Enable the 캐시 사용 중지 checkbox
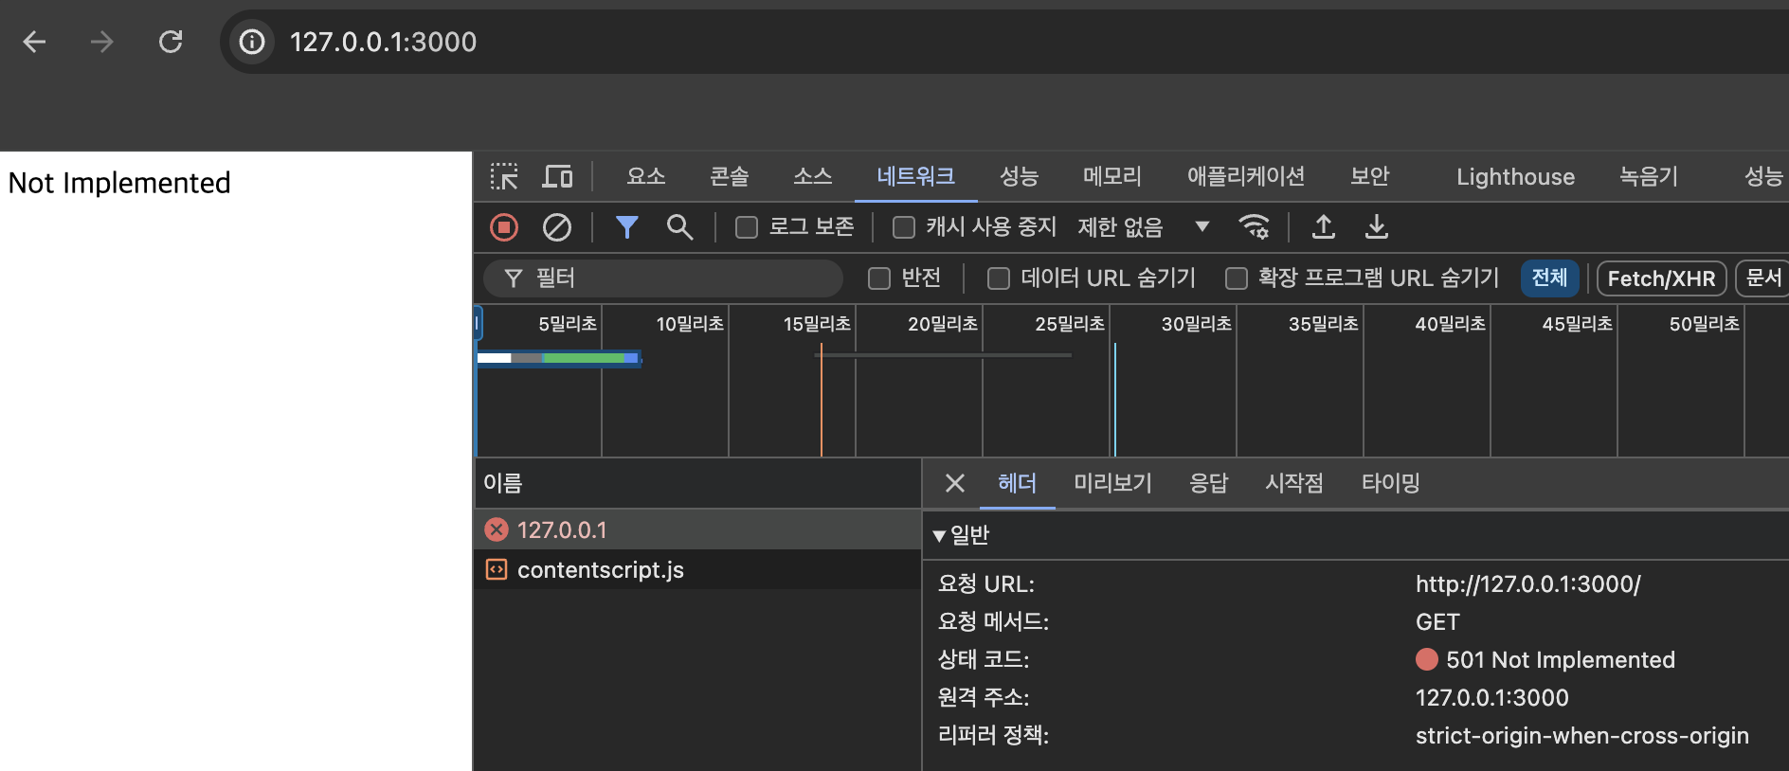The width and height of the screenshot is (1789, 771). click(904, 227)
